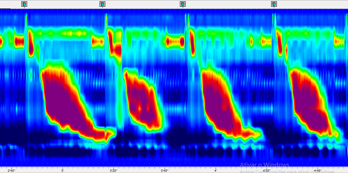This screenshot has width=348, height=173.
Task: Click the red vertical streak after first marker
Action: (31, 43)
